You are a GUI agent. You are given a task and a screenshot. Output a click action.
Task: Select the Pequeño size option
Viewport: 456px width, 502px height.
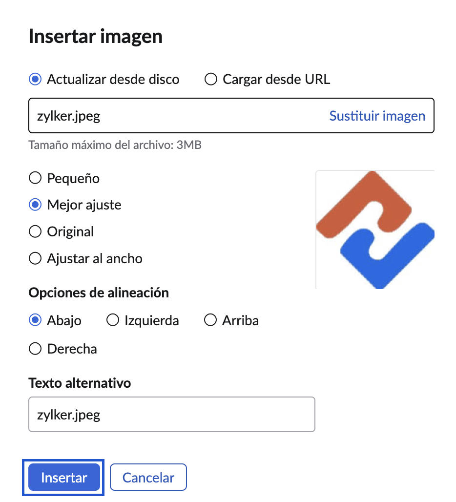click(x=35, y=178)
